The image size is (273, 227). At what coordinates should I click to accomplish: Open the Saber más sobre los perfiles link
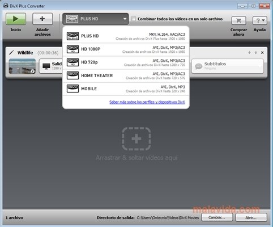(x=147, y=102)
